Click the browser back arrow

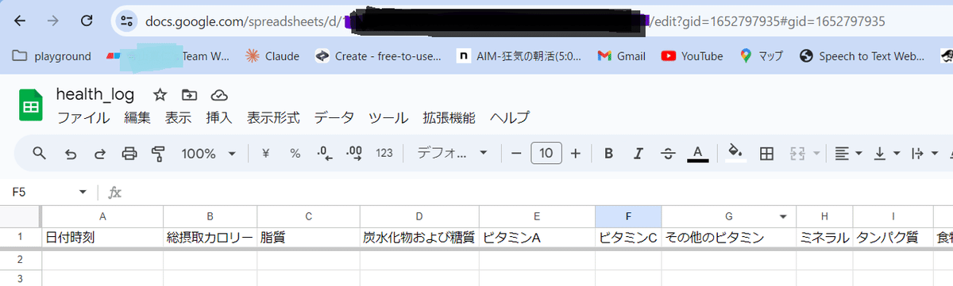pyautogui.click(x=21, y=21)
